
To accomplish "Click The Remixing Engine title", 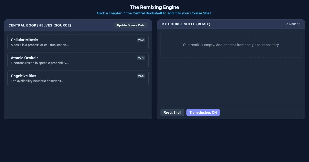I will pos(154,7).
